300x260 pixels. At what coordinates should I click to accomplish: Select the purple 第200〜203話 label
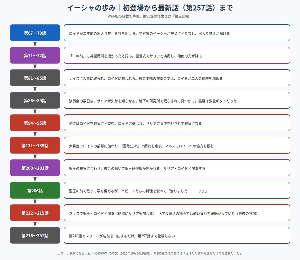click(35, 168)
